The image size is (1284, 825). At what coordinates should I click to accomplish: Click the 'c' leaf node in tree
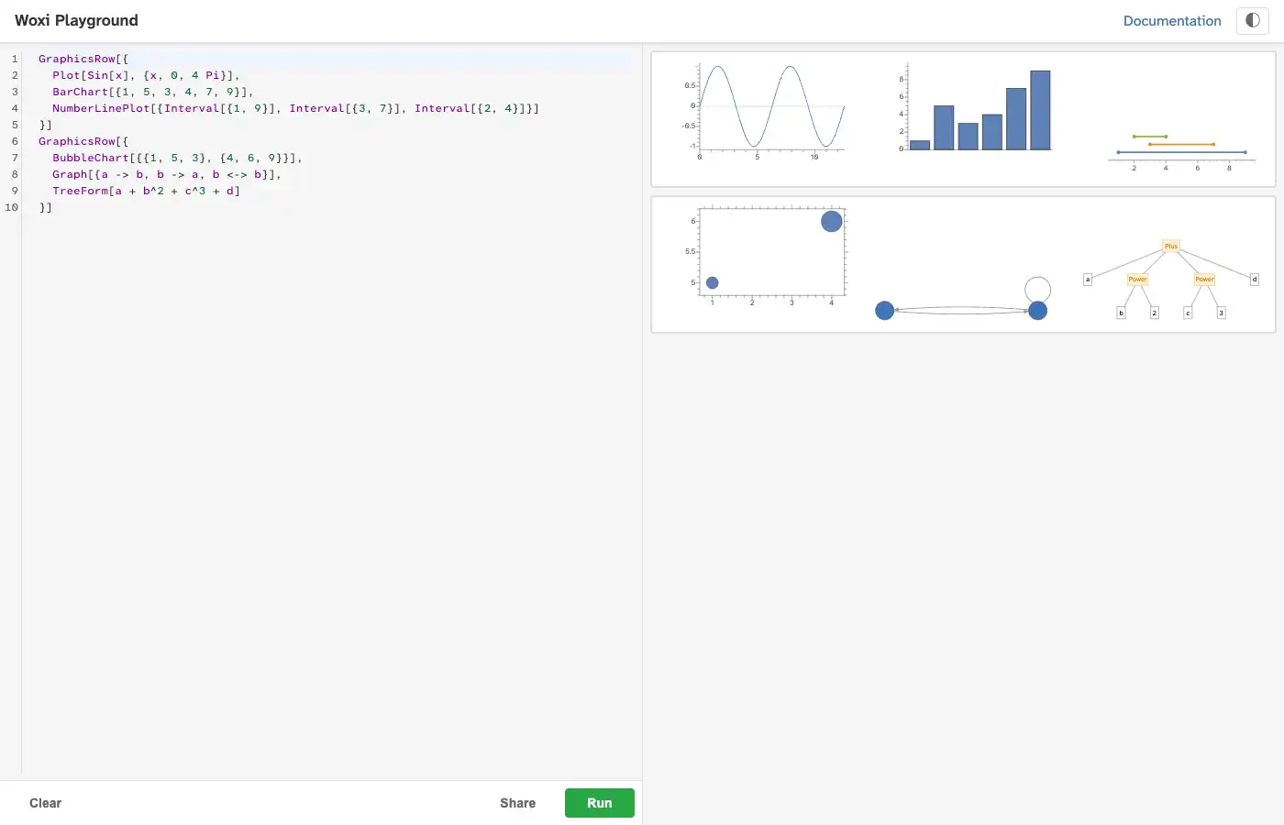tap(1188, 313)
